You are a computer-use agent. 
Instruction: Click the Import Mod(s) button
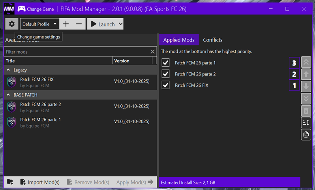[x=39, y=182]
